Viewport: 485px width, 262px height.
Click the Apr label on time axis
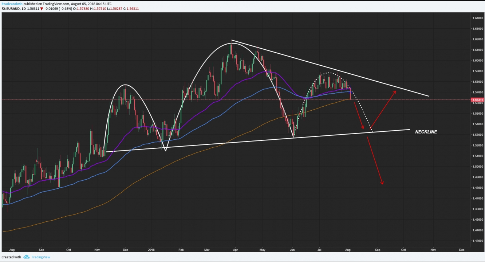235,250
